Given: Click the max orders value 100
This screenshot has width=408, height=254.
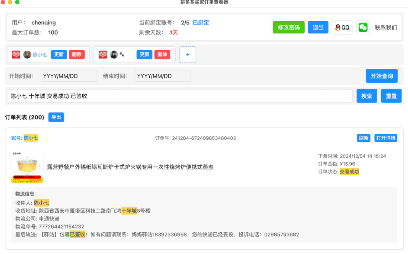Looking at the screenshot, I should click(53, 32).
